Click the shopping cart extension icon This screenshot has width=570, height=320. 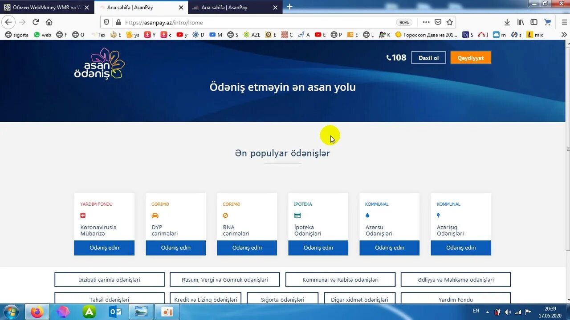[x=547, y=22]
